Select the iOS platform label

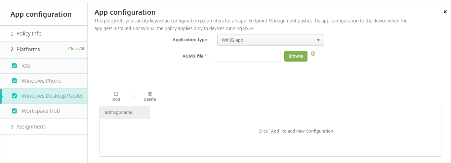tap(26, 66)
